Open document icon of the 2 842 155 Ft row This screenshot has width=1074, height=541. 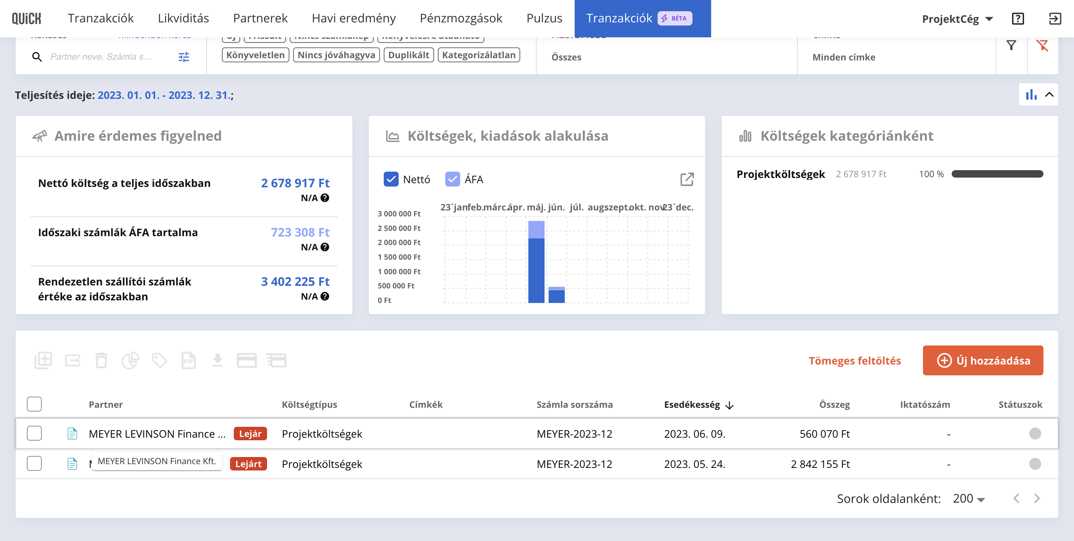[x=73, y=464]
